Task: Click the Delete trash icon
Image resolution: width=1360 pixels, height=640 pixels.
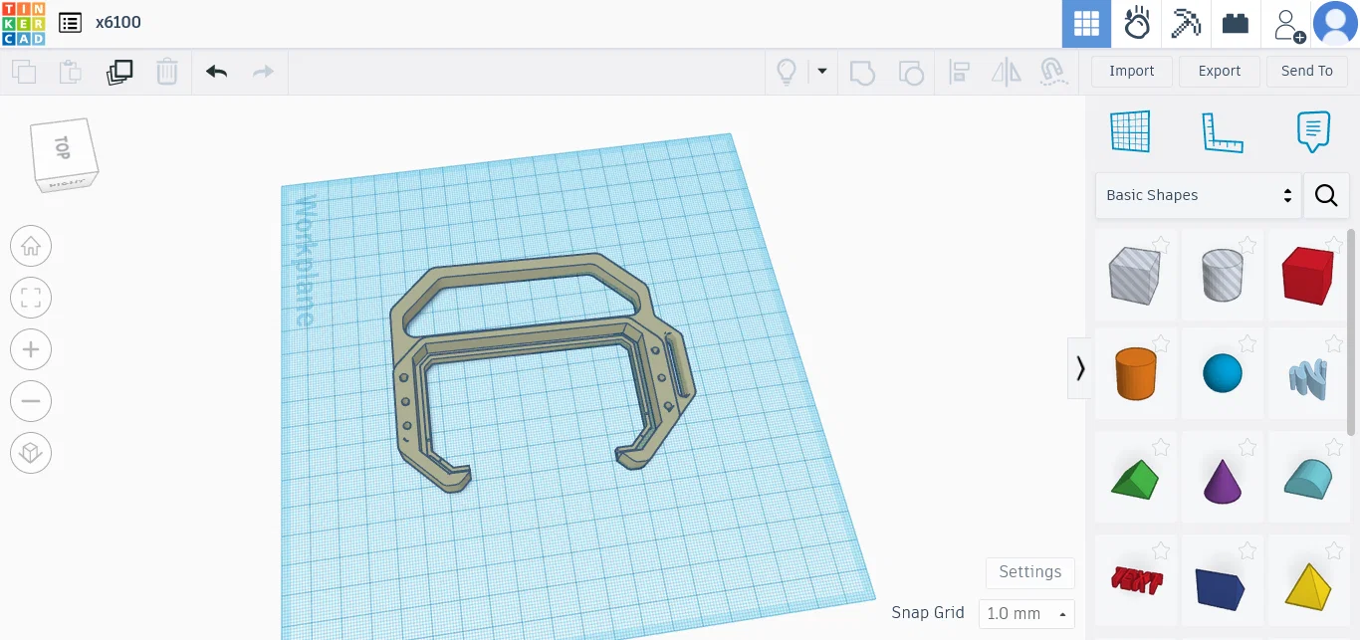Action: click(x=167, y=72)
